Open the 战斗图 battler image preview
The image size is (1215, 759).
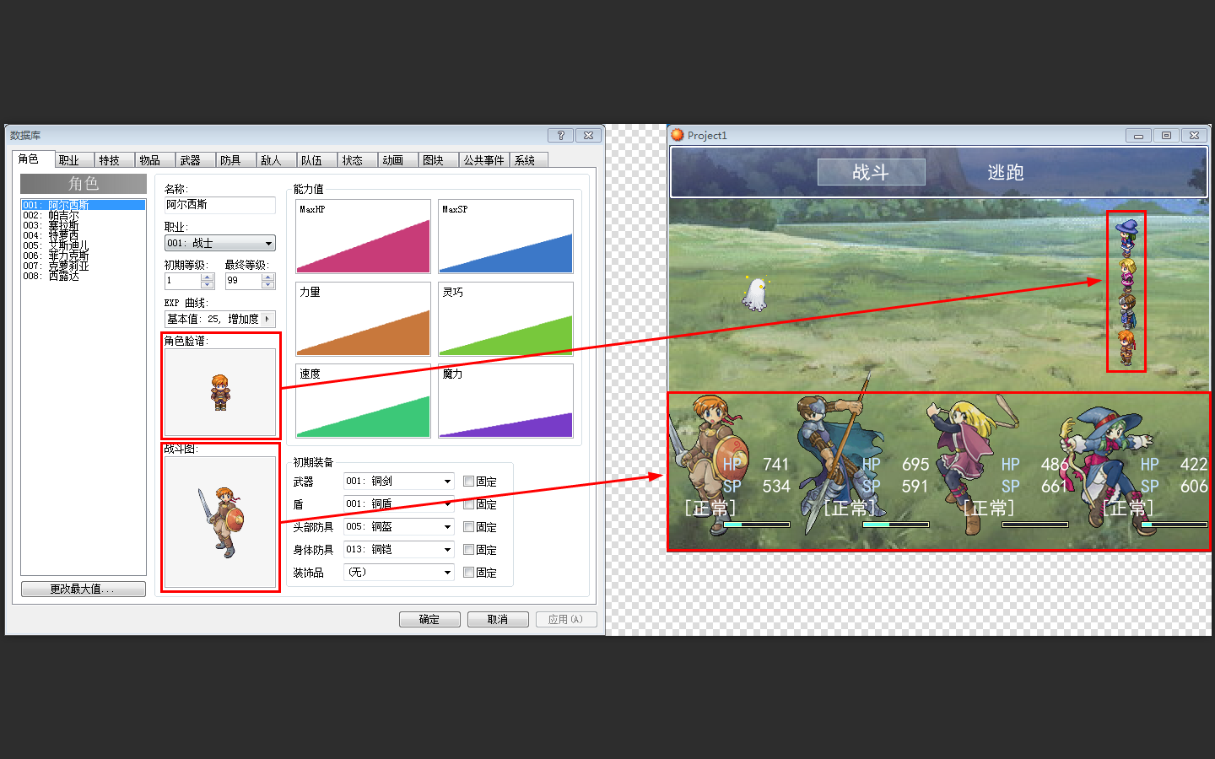pos(220,522)
